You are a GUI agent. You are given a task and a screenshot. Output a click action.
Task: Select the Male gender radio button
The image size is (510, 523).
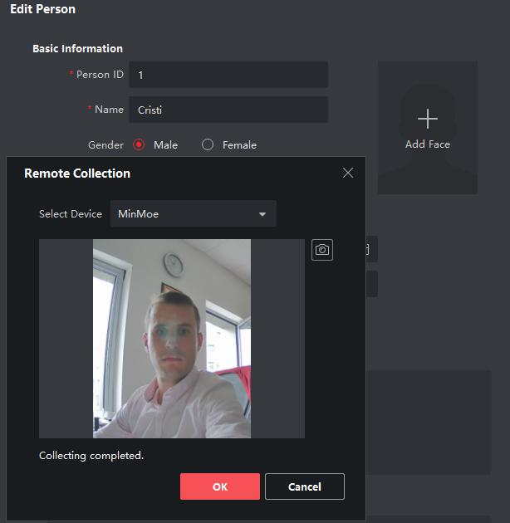pyautogui.click(x=139, y=144)
